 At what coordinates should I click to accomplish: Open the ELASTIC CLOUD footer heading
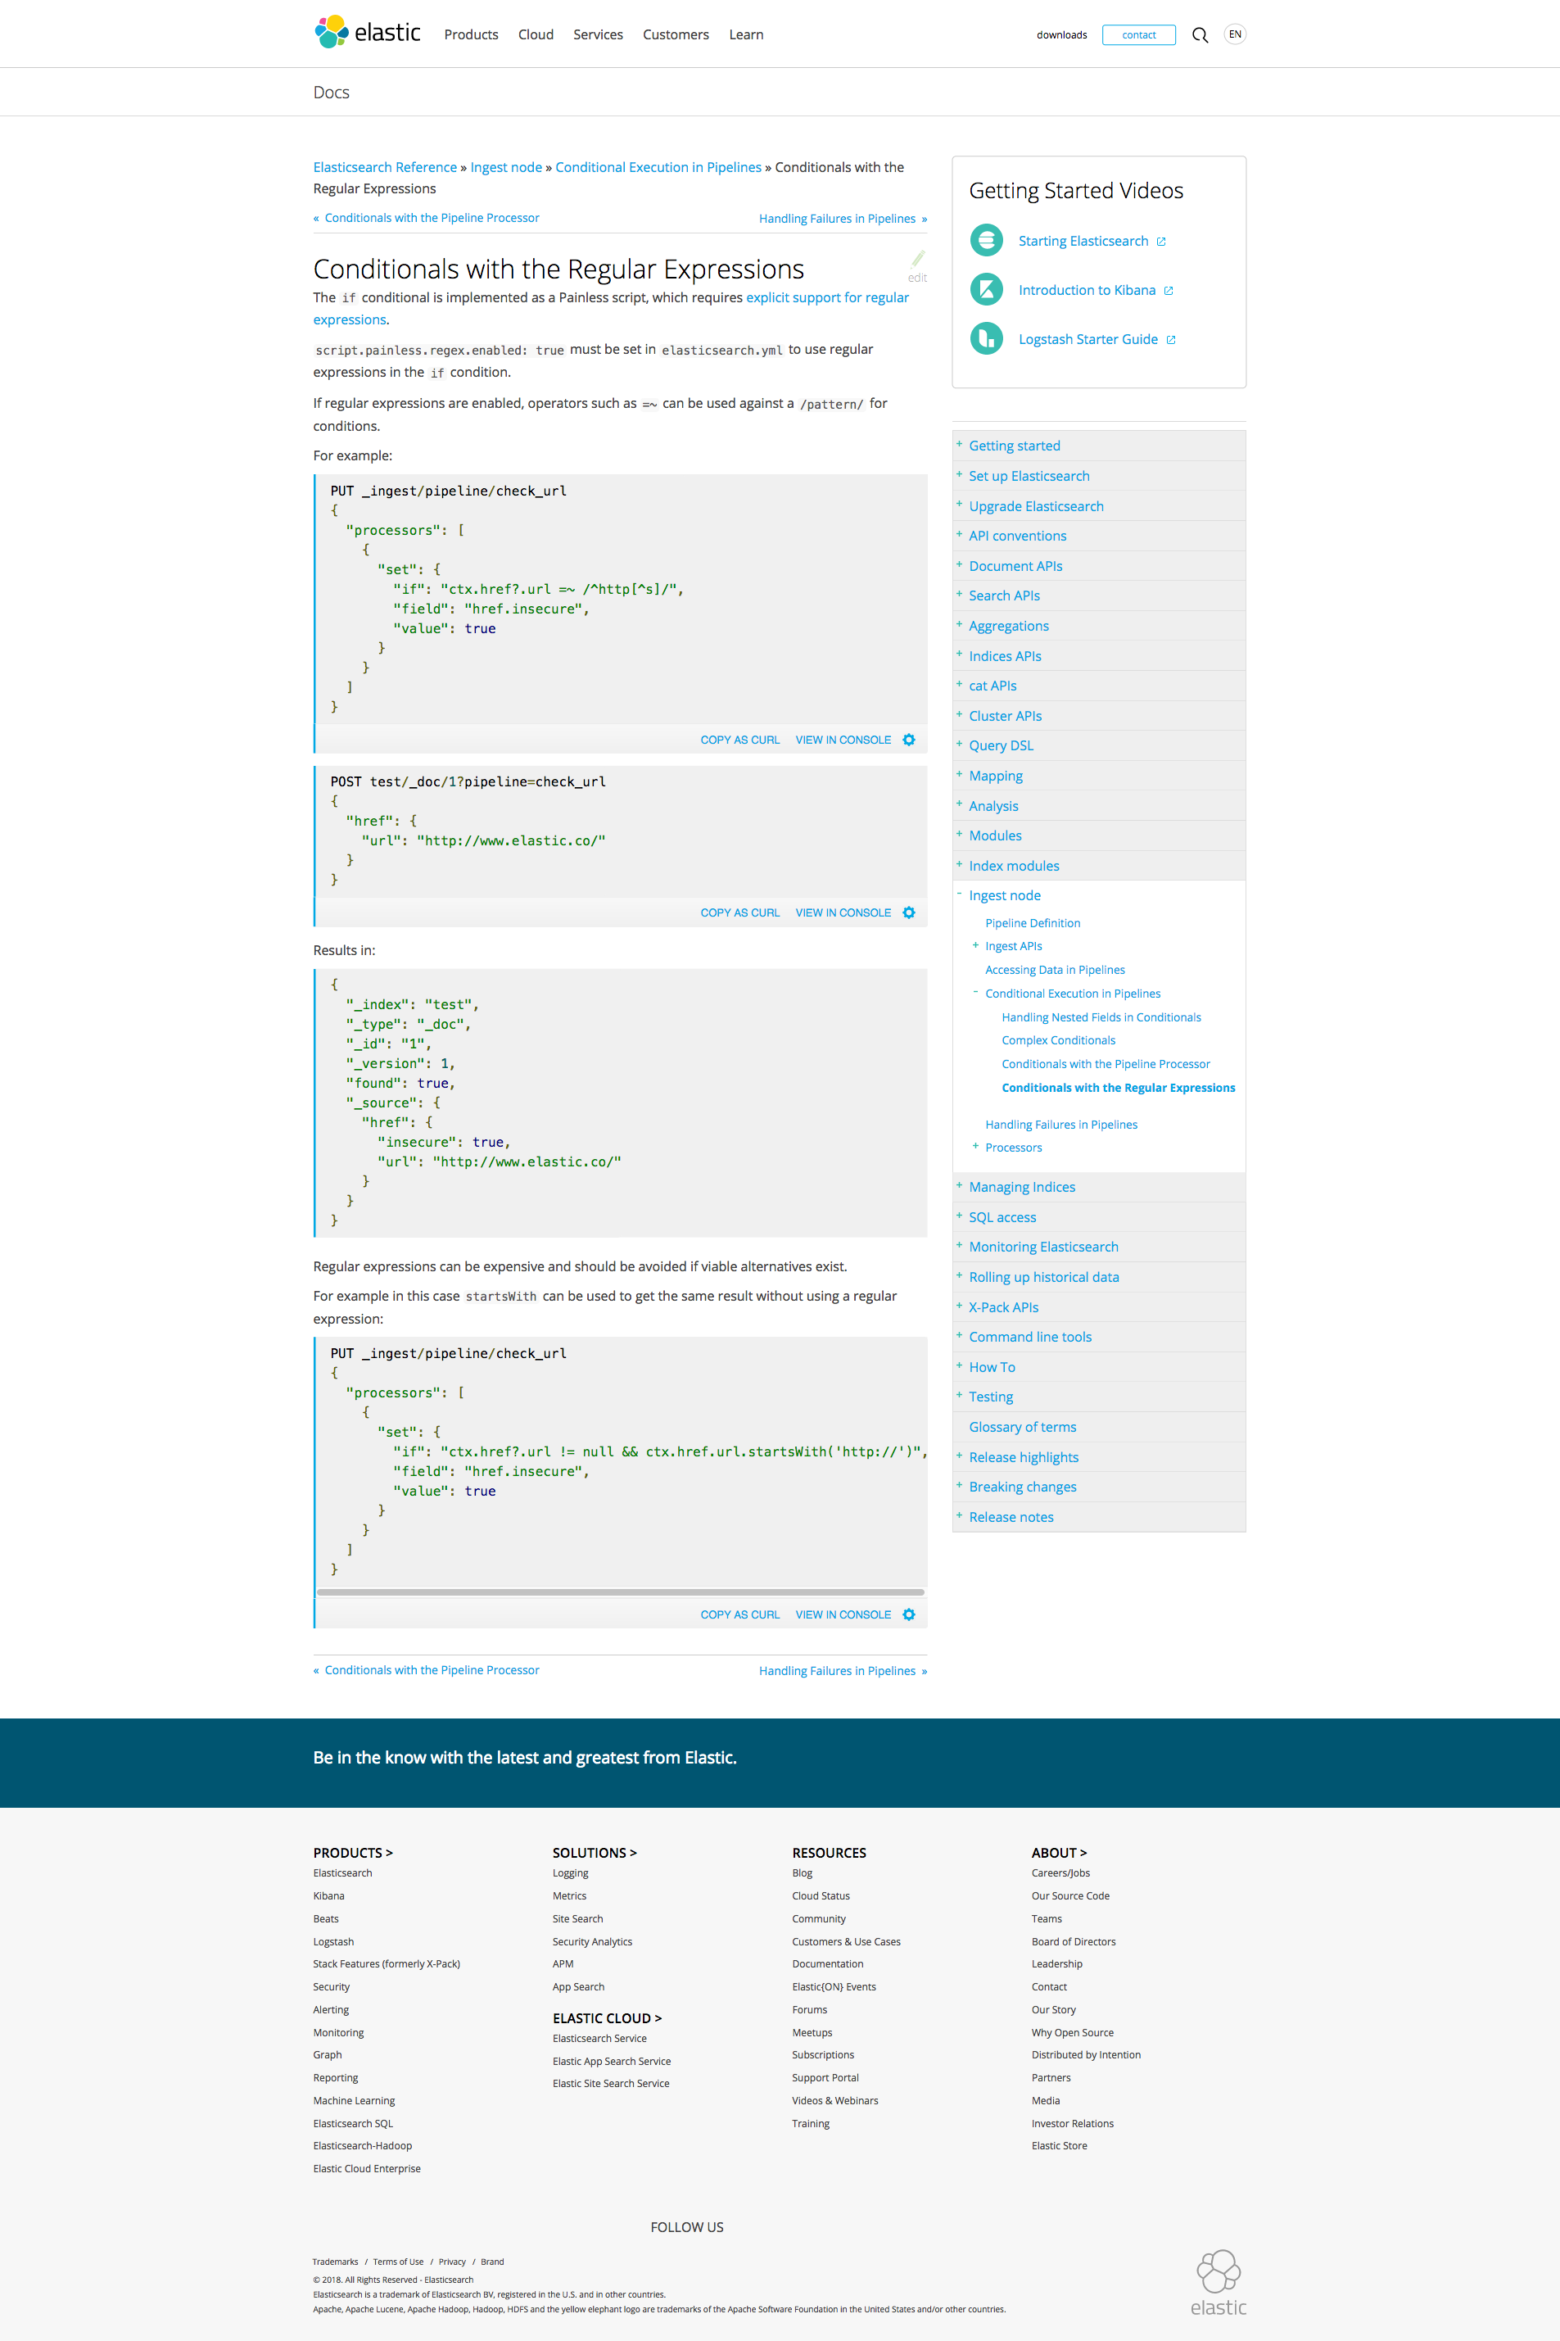(x=606, y=2017)
